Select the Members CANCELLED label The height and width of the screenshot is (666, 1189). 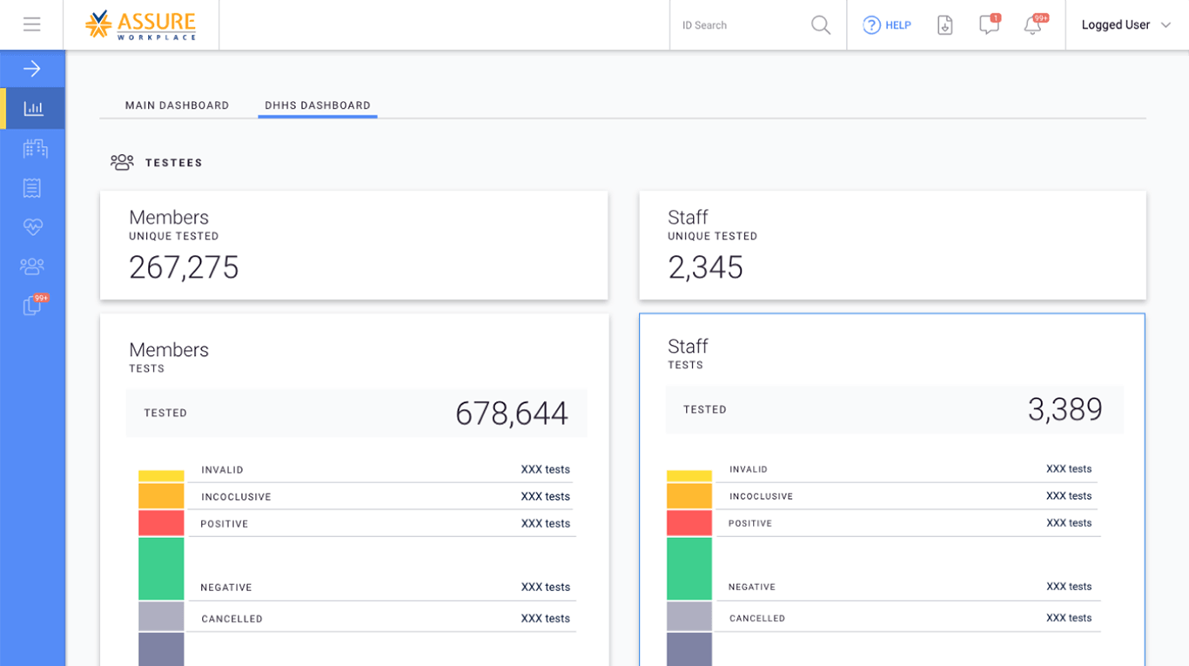[232, 619]
